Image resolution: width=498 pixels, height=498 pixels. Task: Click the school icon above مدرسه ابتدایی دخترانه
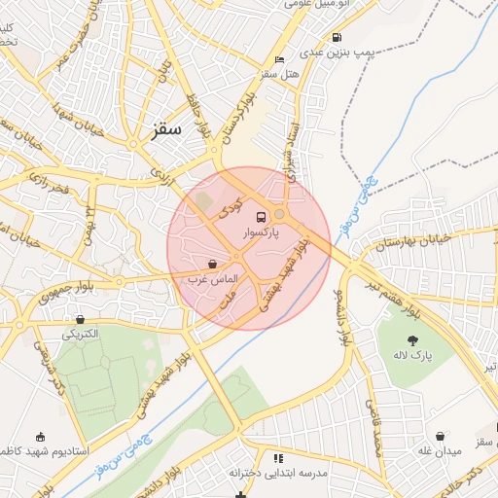(278, 458)
